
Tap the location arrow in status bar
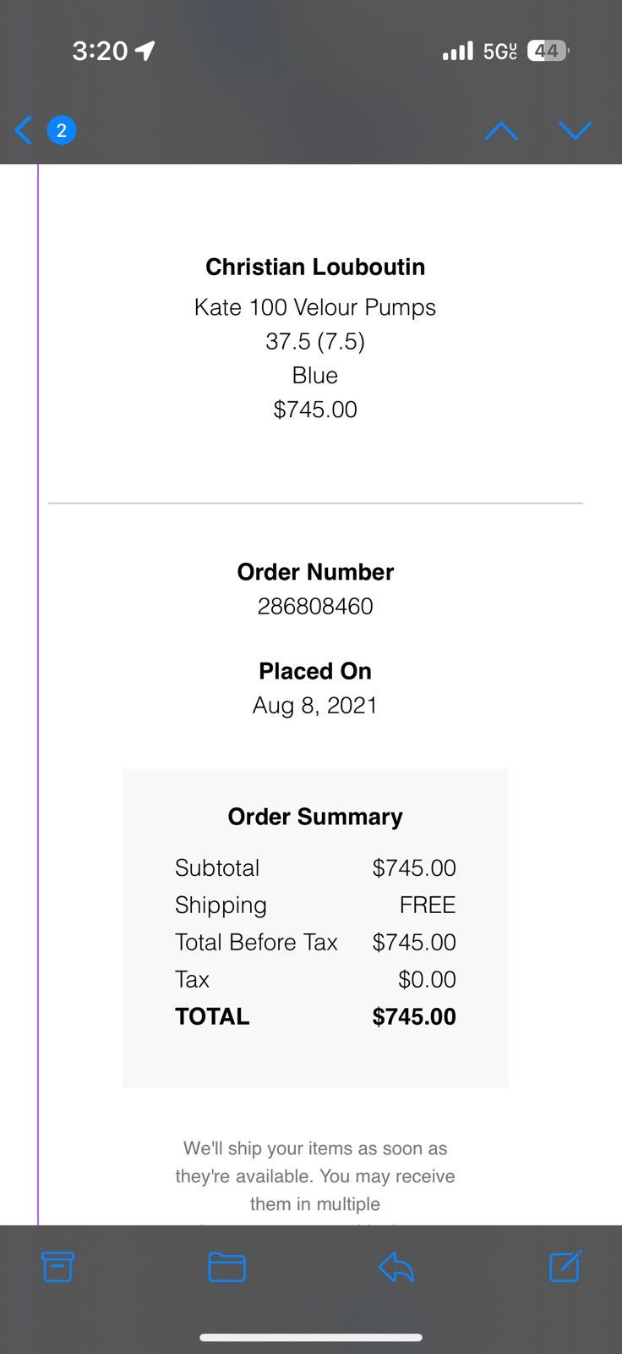[x=145, y=51]
